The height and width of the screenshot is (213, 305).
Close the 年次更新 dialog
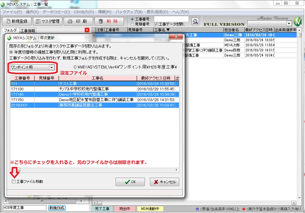click(176, 37)
